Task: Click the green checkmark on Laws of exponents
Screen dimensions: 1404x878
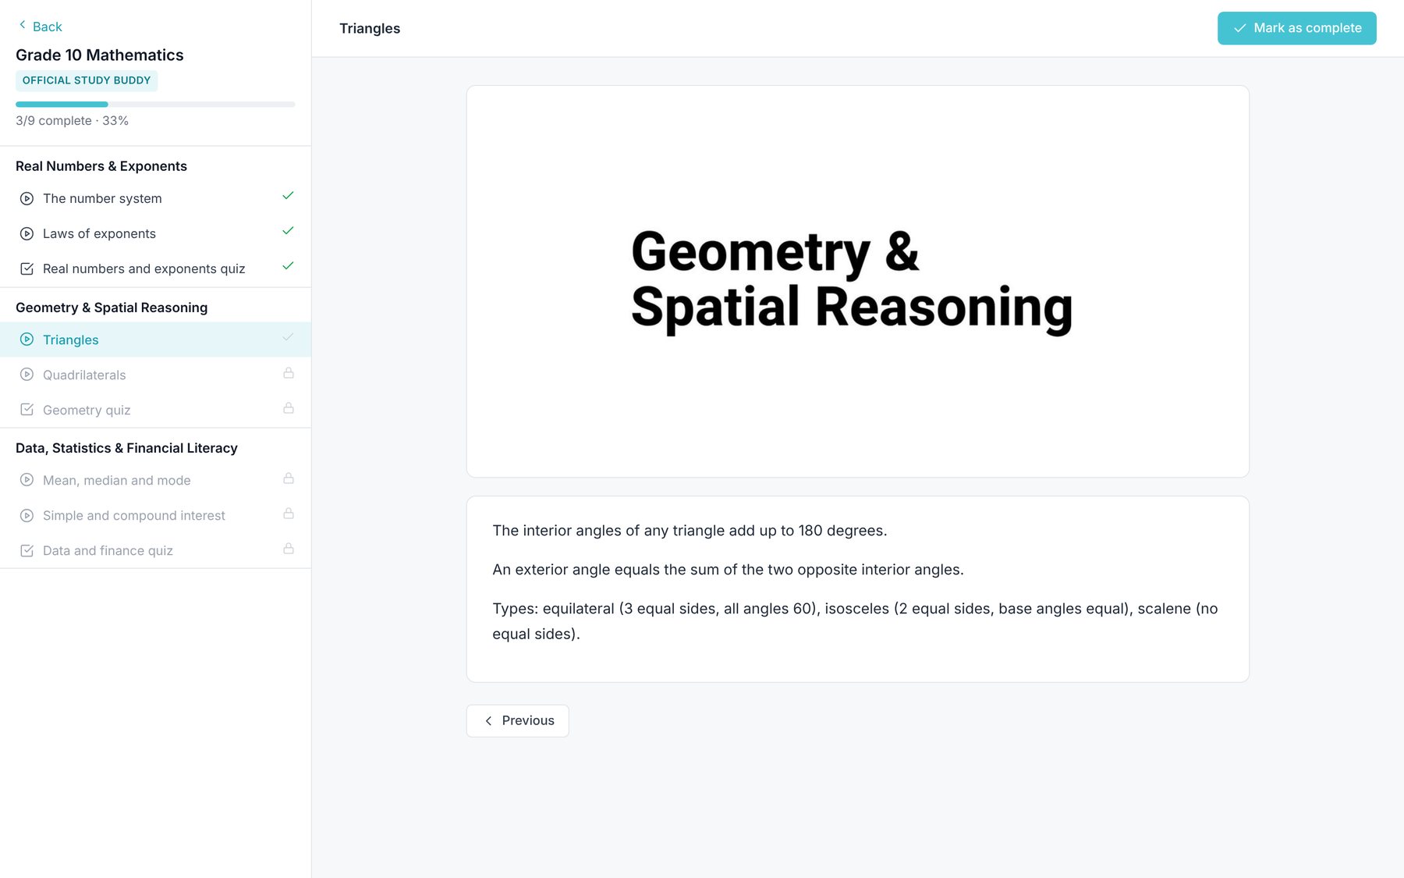Action: click(288, 231)
